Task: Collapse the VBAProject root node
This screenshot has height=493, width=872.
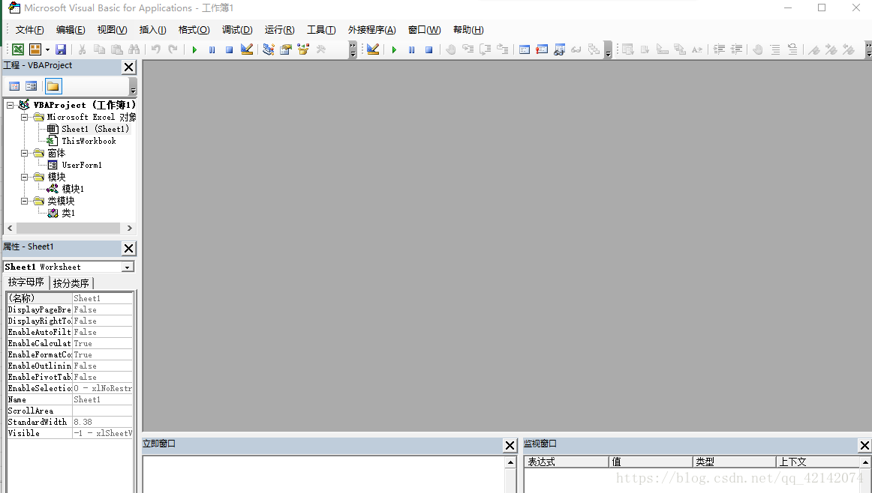Action: point(10,105)
